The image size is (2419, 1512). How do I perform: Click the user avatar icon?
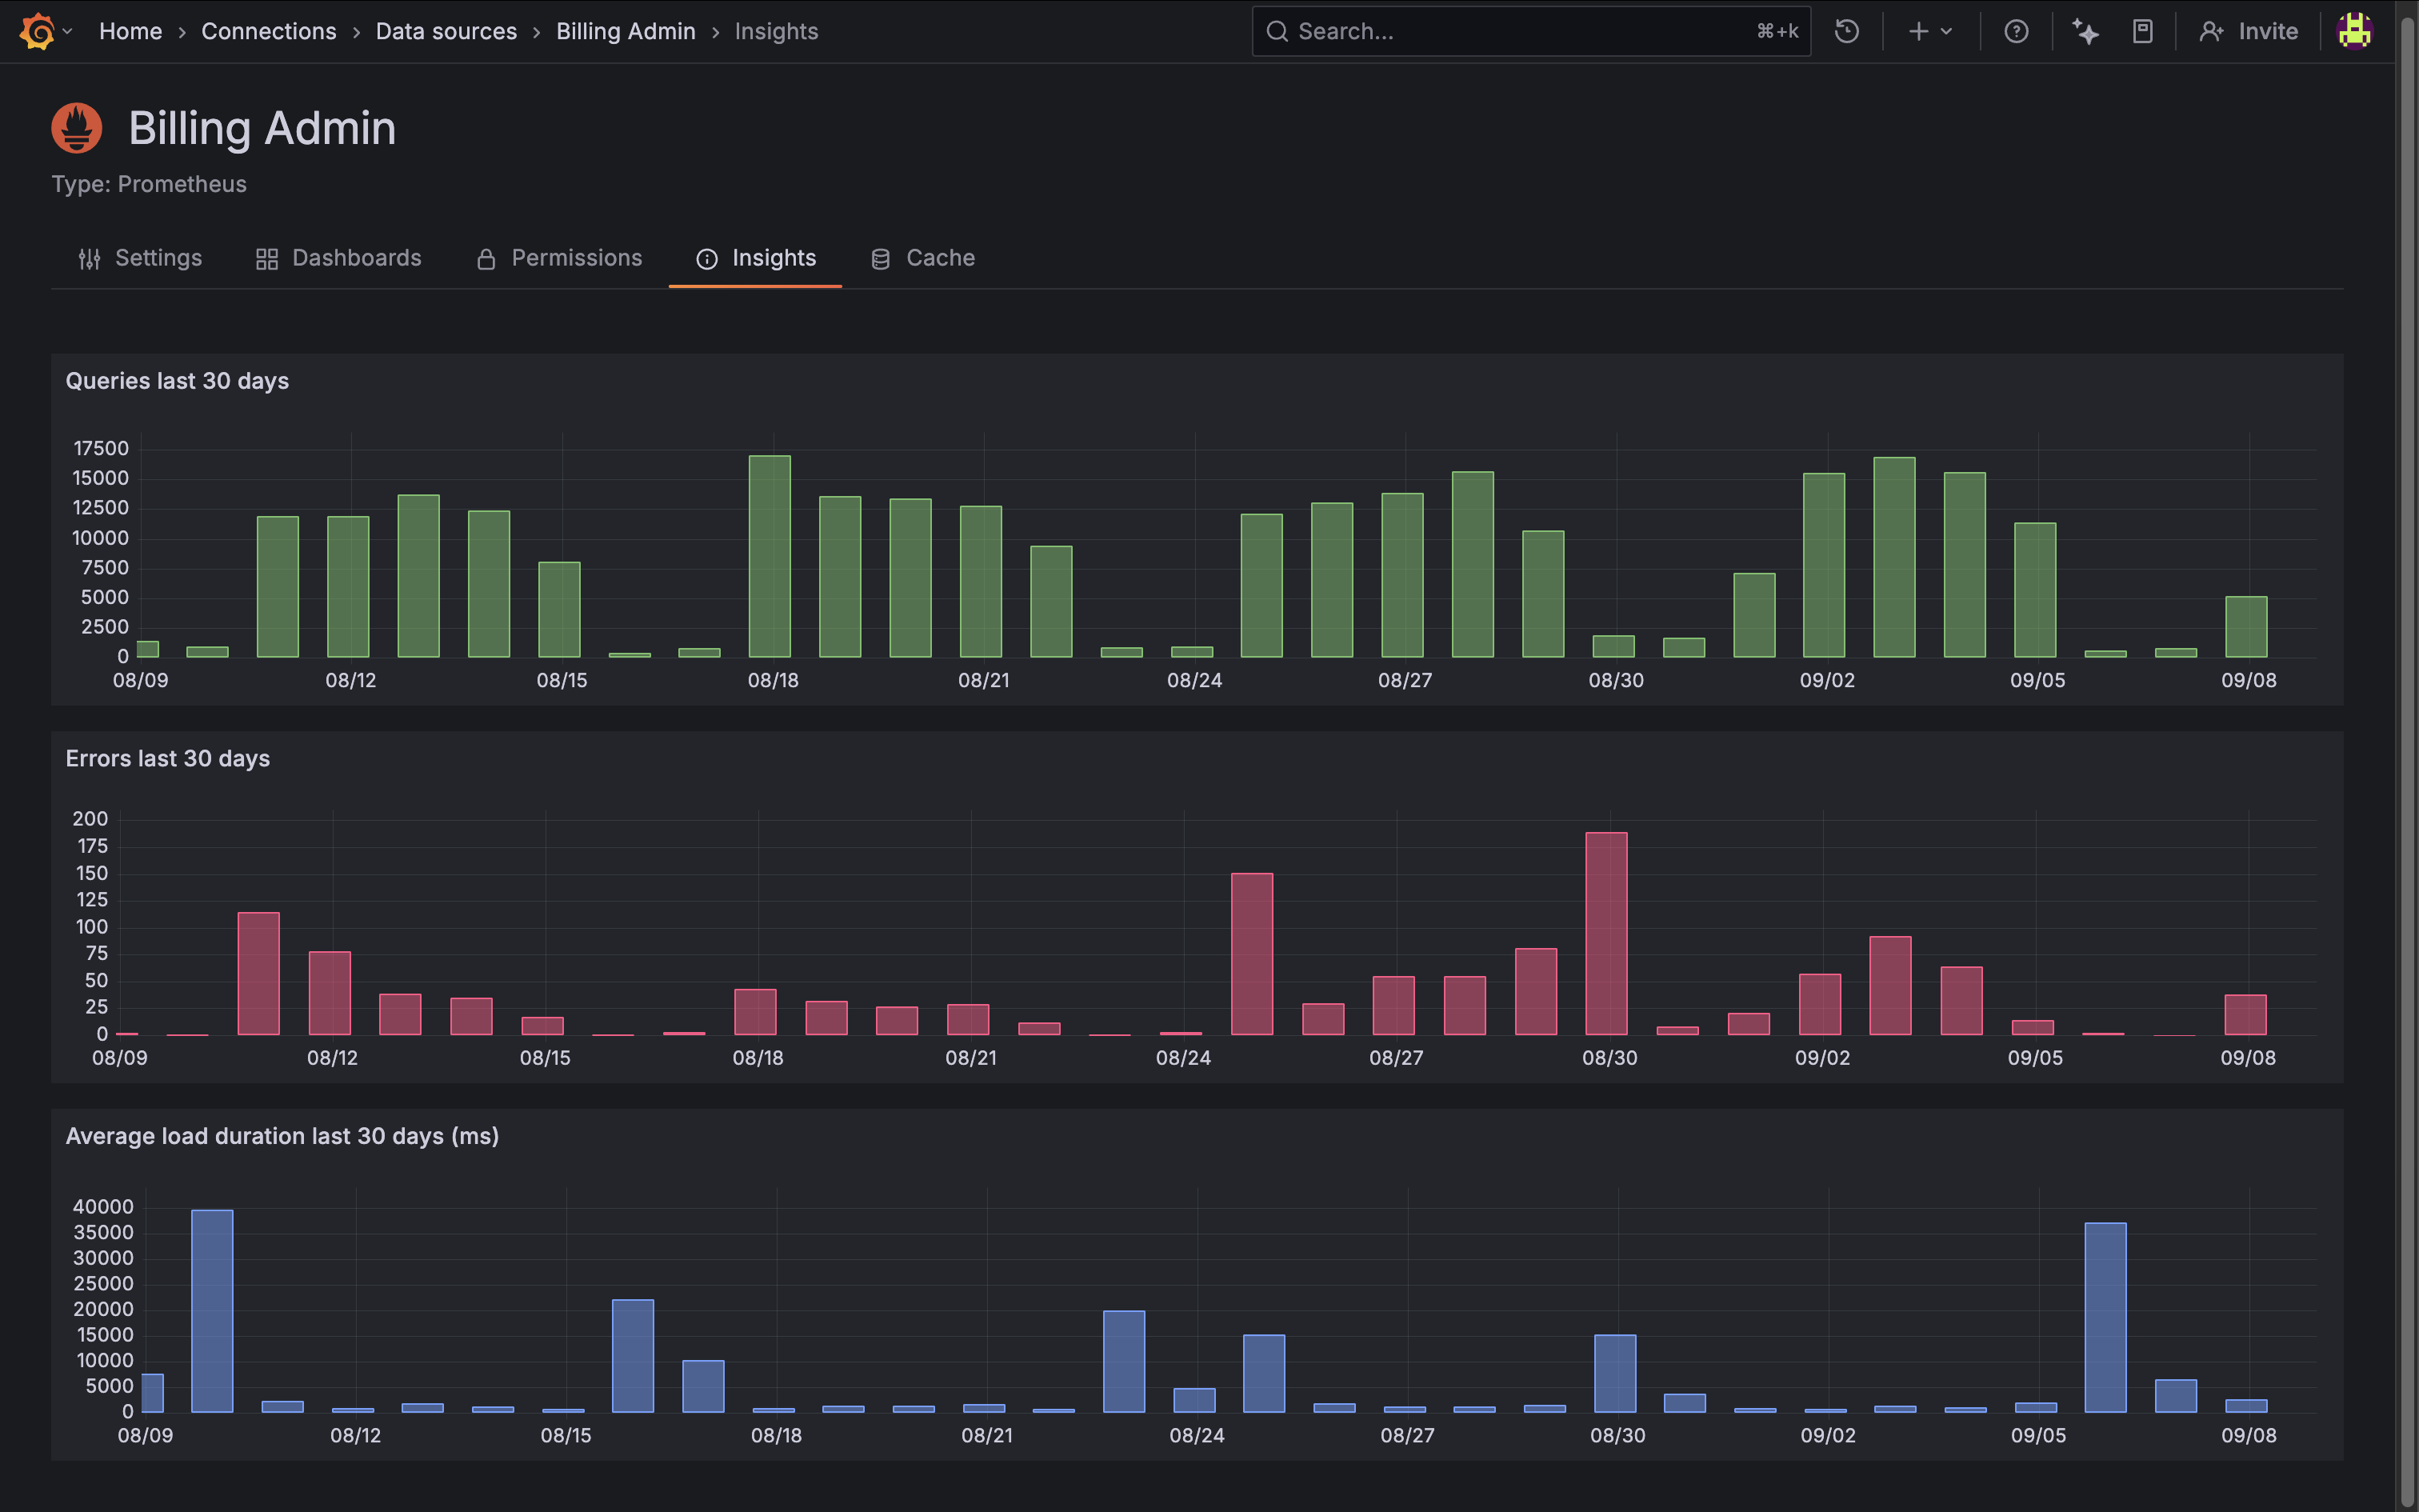pyautogui.click(x=2355, y=31)
